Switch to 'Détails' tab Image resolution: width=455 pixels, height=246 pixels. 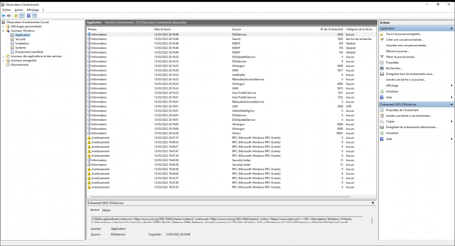pyautogui.click(x=106, y=211)
